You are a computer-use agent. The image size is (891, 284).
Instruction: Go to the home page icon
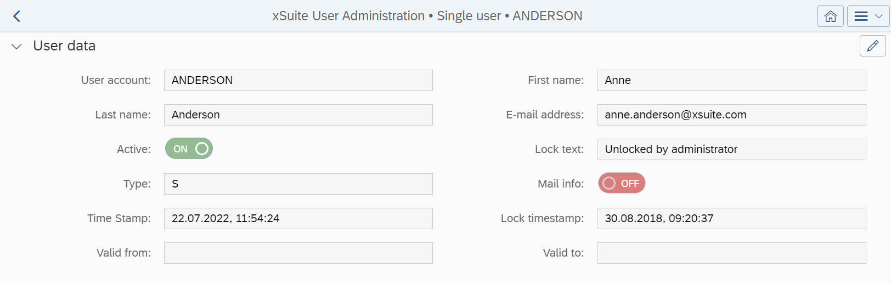[830, 16]
